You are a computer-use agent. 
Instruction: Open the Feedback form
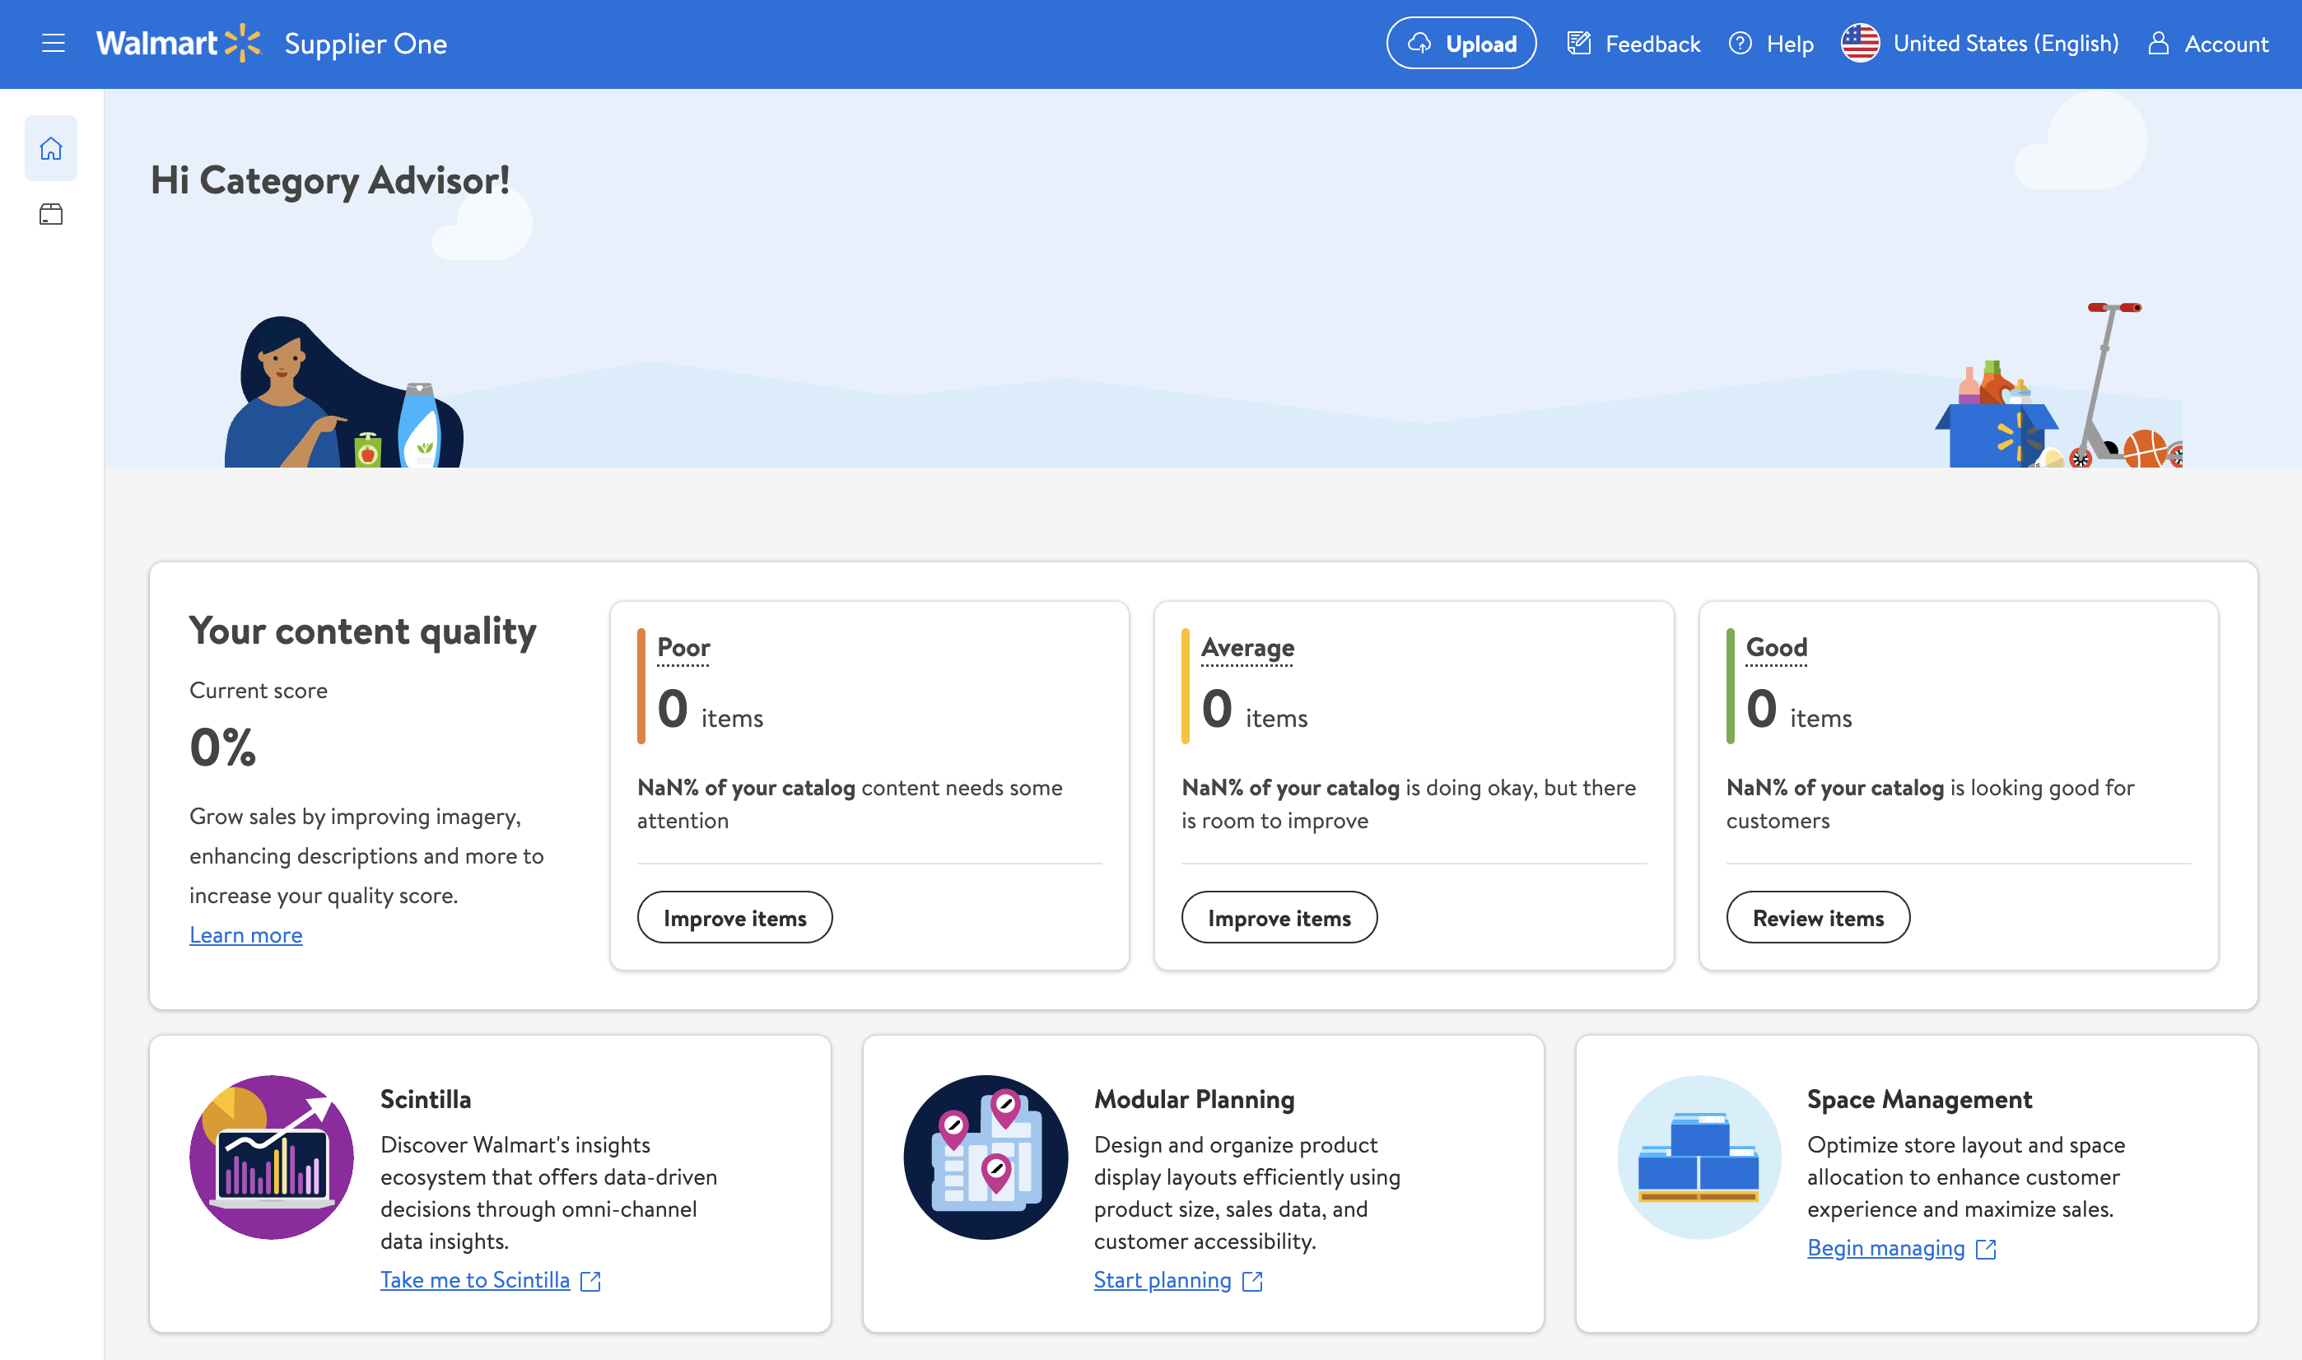click(1634, 43)
